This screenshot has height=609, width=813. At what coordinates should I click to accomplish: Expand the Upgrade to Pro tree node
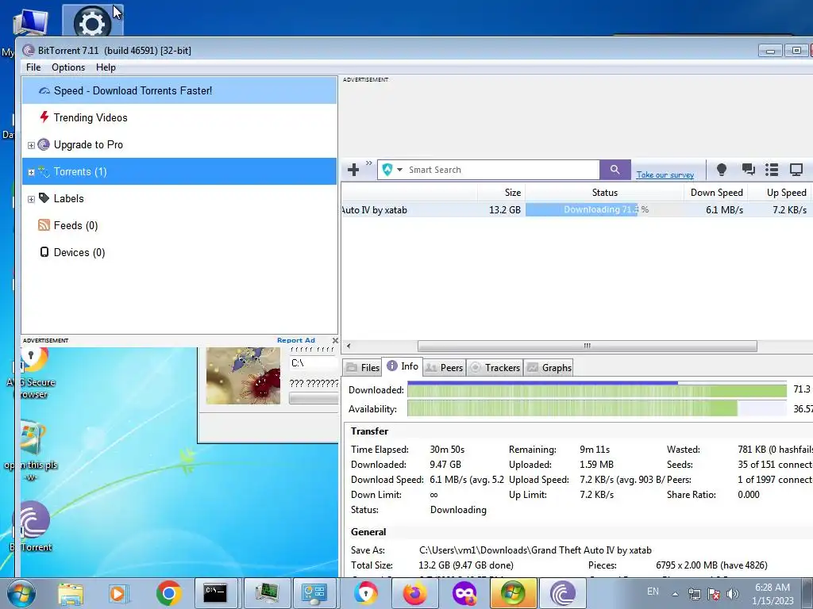pyautogui.click(x=31, y=146)
